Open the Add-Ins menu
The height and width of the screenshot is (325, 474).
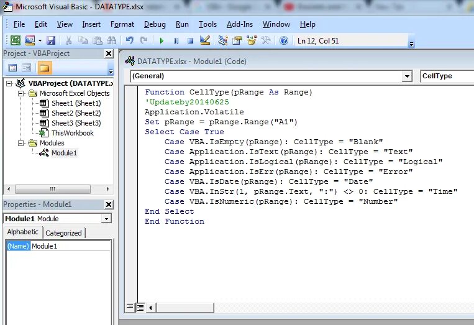pos(239,24)
